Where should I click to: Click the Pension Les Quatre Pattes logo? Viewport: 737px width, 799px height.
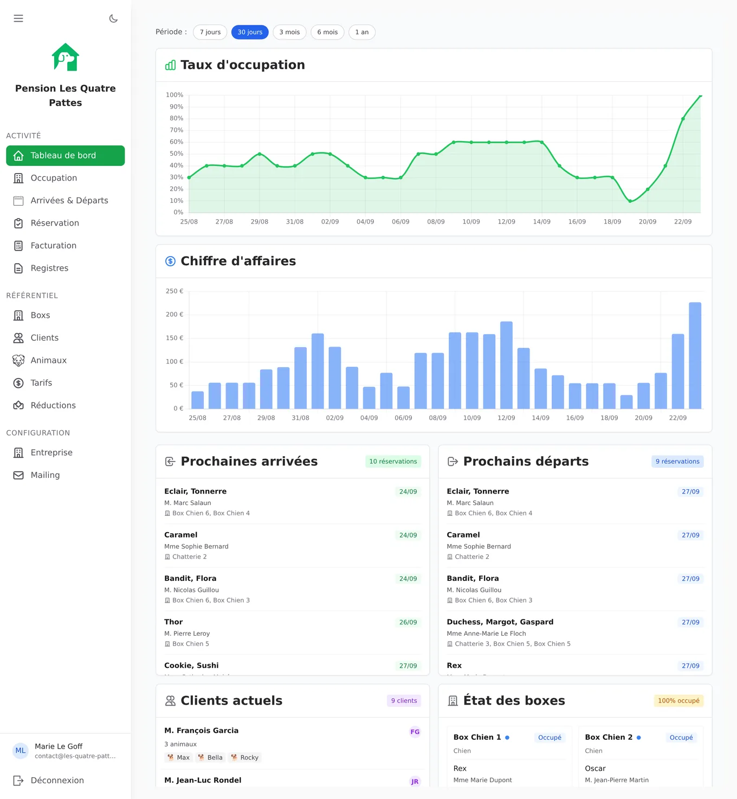point(66,57)
